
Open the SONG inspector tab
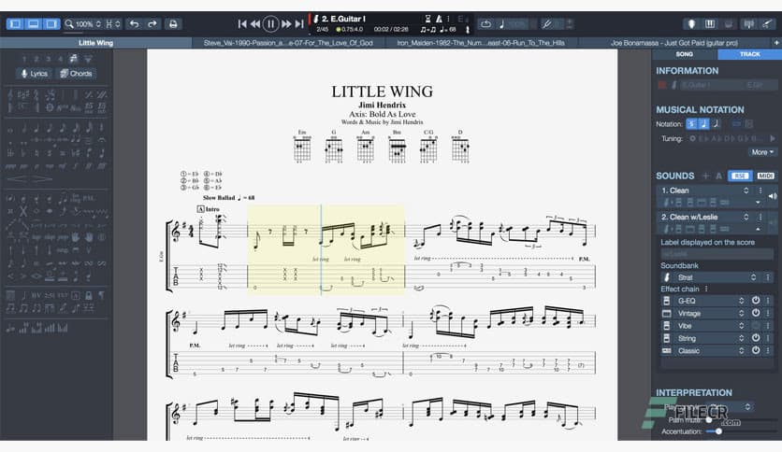point(685,54)
